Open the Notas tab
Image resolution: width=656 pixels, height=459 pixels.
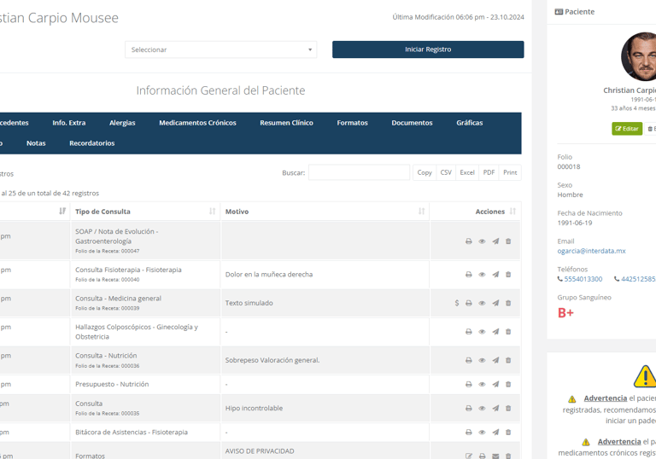coord(36,143)
